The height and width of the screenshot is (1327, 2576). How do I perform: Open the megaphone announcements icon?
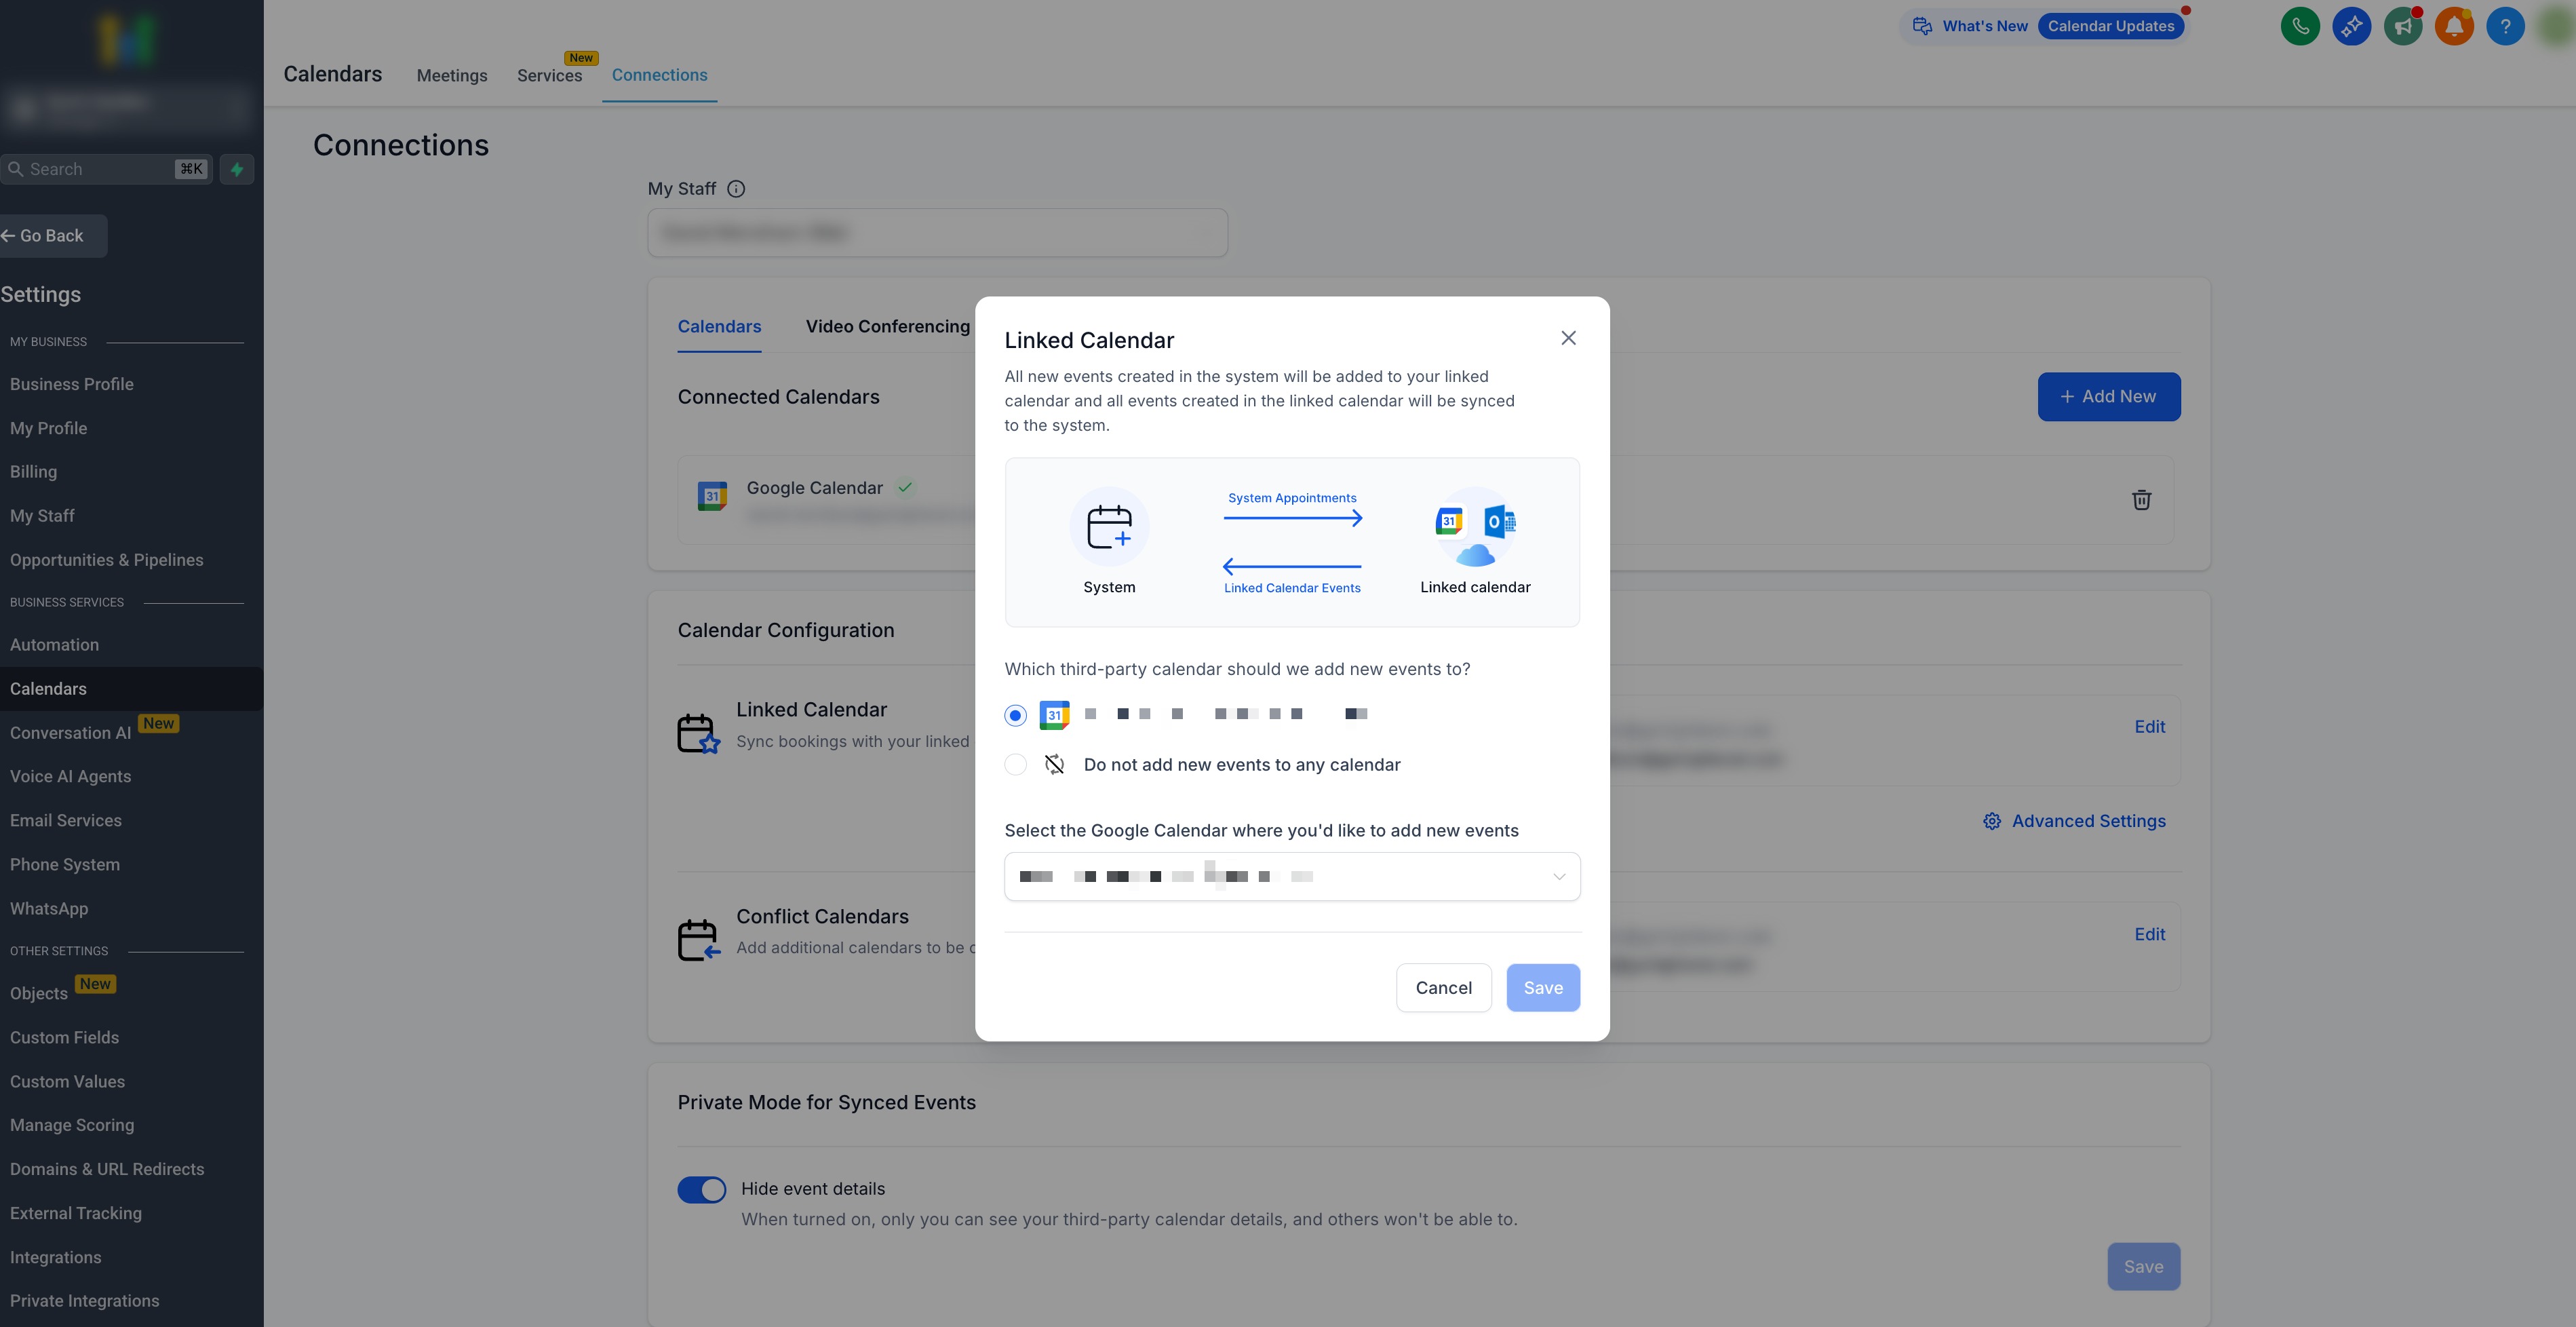click(2403, 27)
